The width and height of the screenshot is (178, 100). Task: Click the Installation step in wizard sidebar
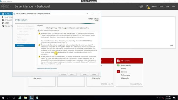pos(25,45)
